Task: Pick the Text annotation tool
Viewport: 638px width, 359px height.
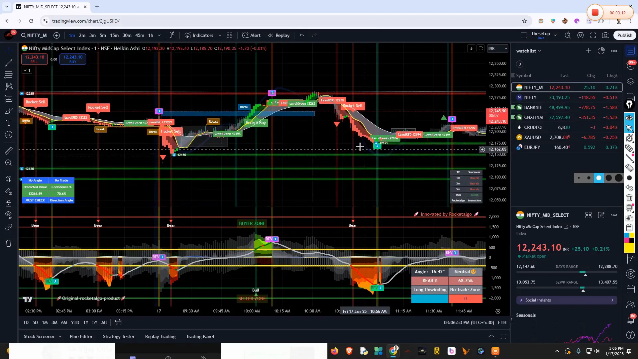Action: pyautogui.click(x=8, y=123)
